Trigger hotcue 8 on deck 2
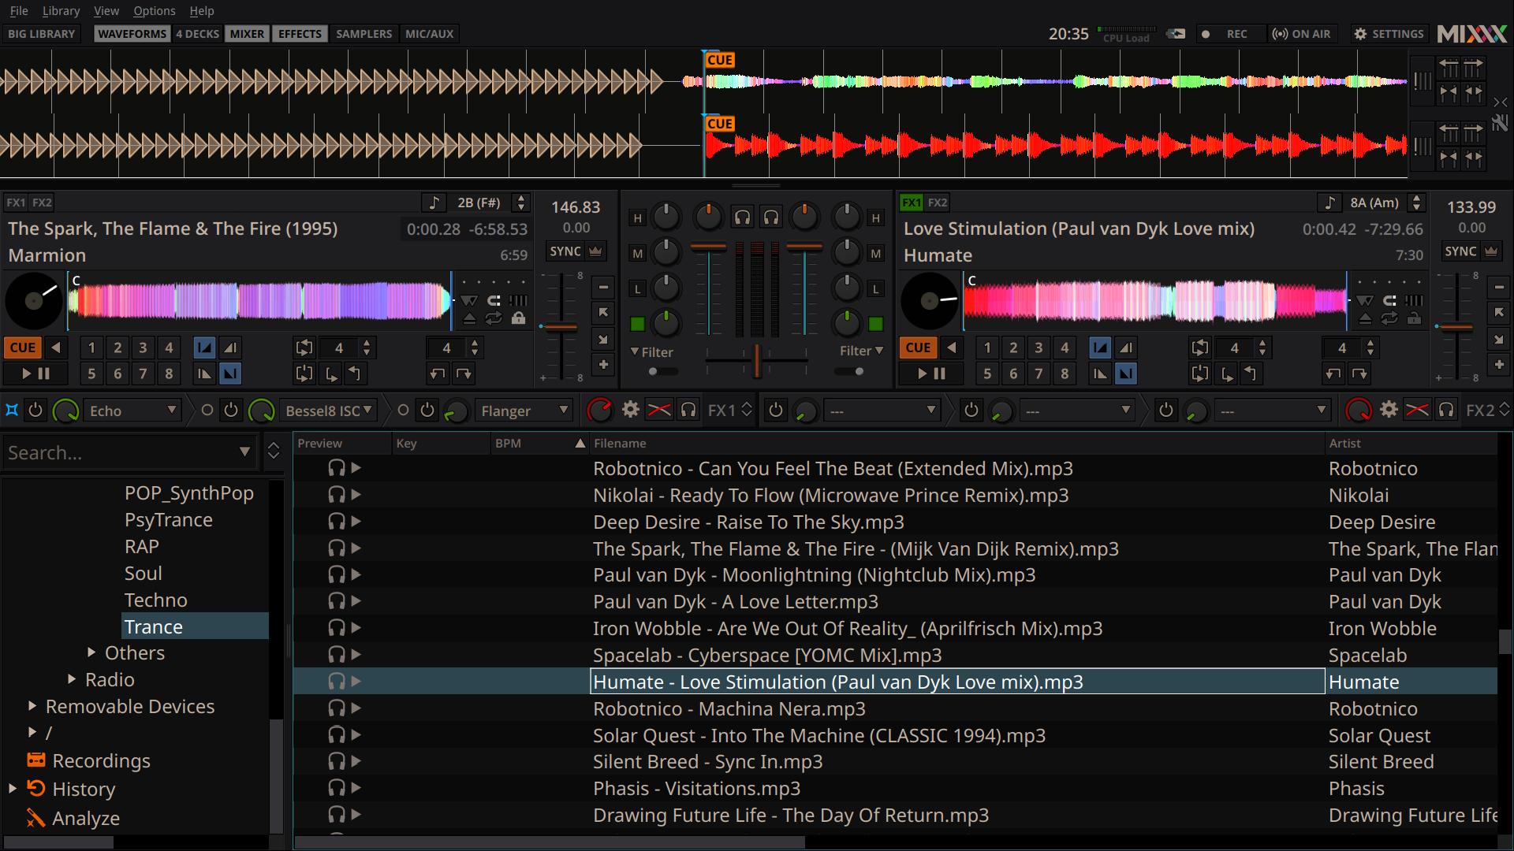Screen dimensions: 1514x851 (1065, 373)
